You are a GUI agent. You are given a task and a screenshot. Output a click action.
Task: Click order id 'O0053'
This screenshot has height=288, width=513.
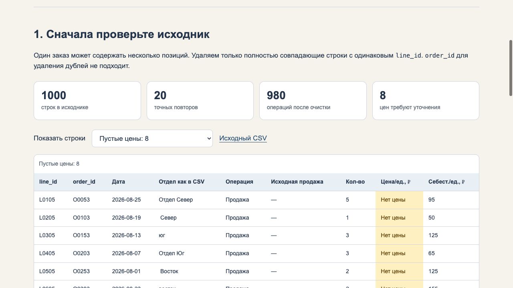(81, 200)
